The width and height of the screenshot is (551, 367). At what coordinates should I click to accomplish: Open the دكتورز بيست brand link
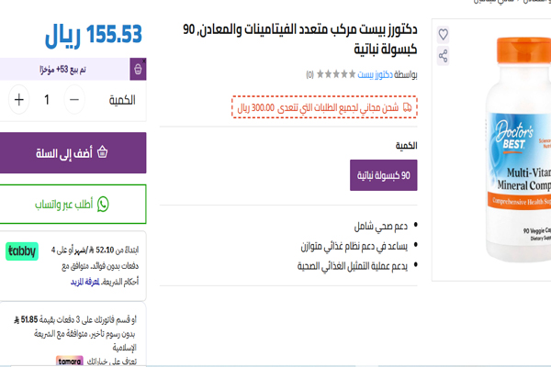[x=377, y=73]
